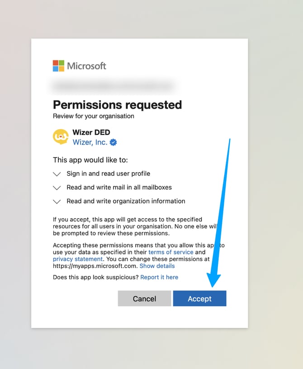Expand the sign in and read profile chevron

57,174
